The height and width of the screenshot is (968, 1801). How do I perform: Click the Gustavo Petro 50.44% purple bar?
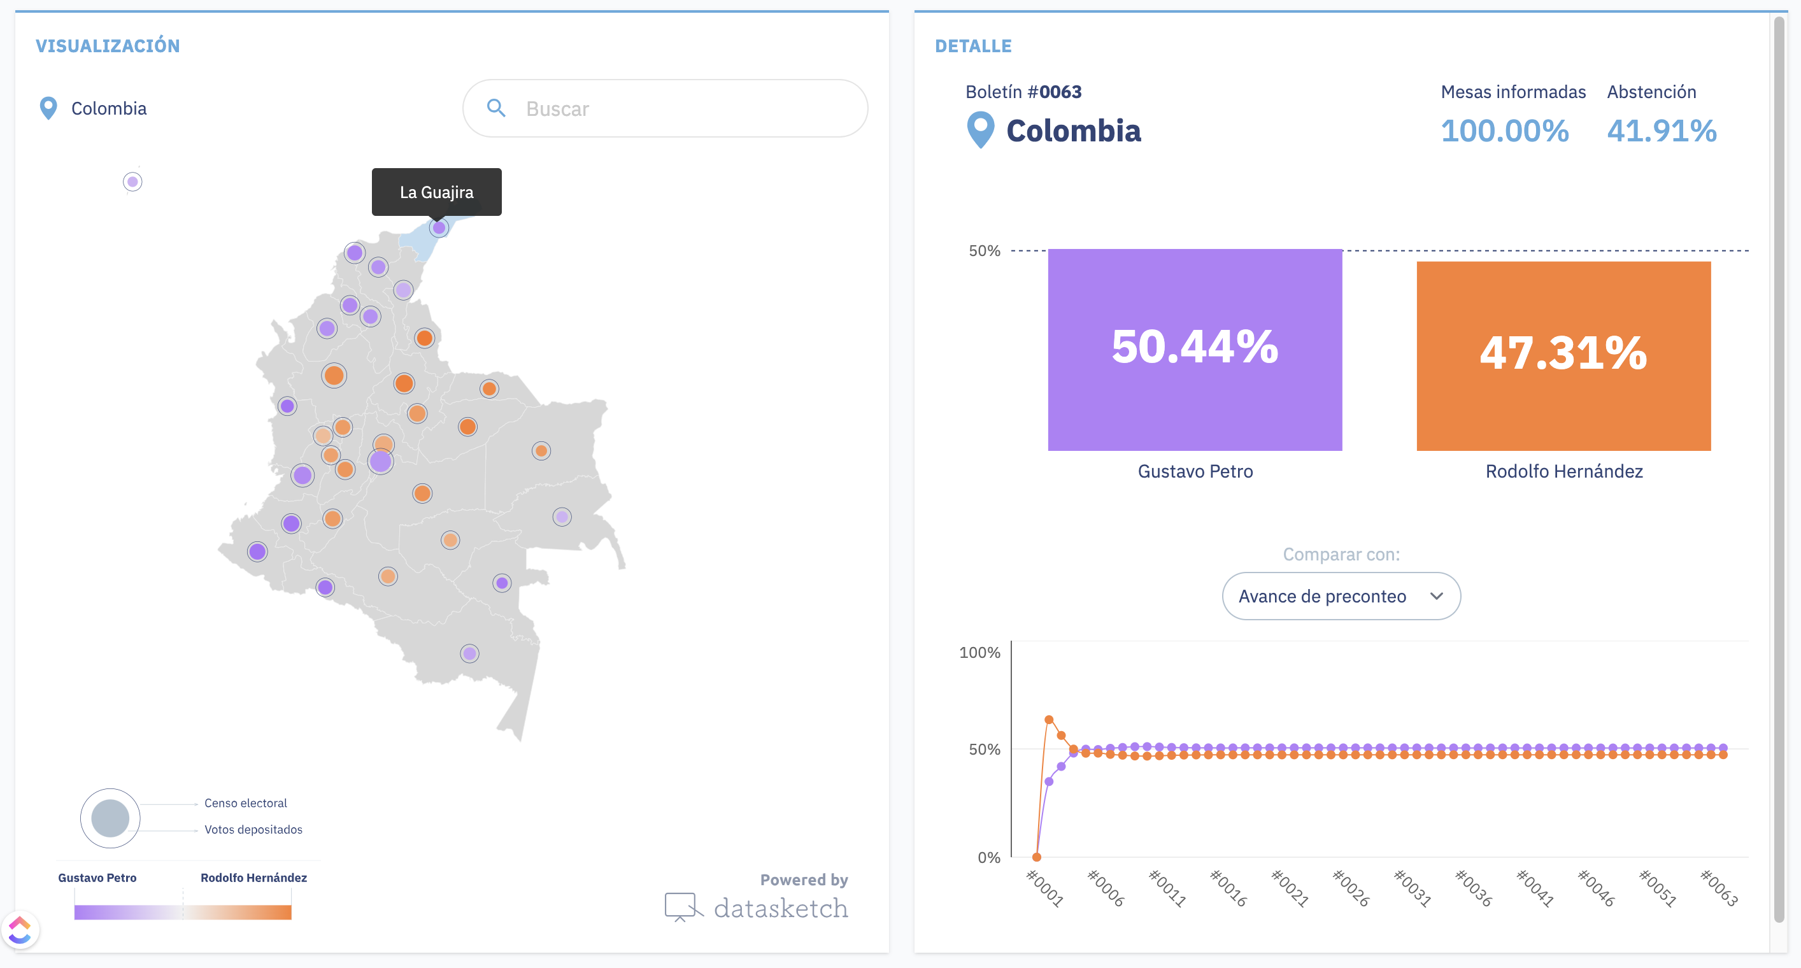click(x=1195, y=350)
